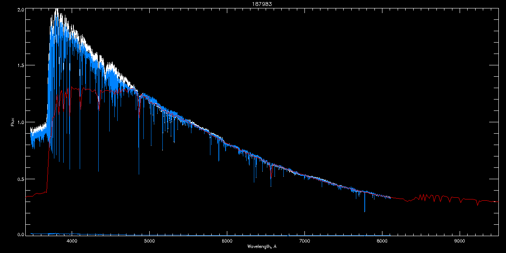Click the 2.0 y-axis tick label
The width and height of the screenshot is (506, 253).
pos(20,9)
